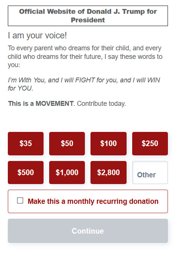Click the bold 'This is a MOVEMENT' text

pyautogui.click(x=41, y=104)
